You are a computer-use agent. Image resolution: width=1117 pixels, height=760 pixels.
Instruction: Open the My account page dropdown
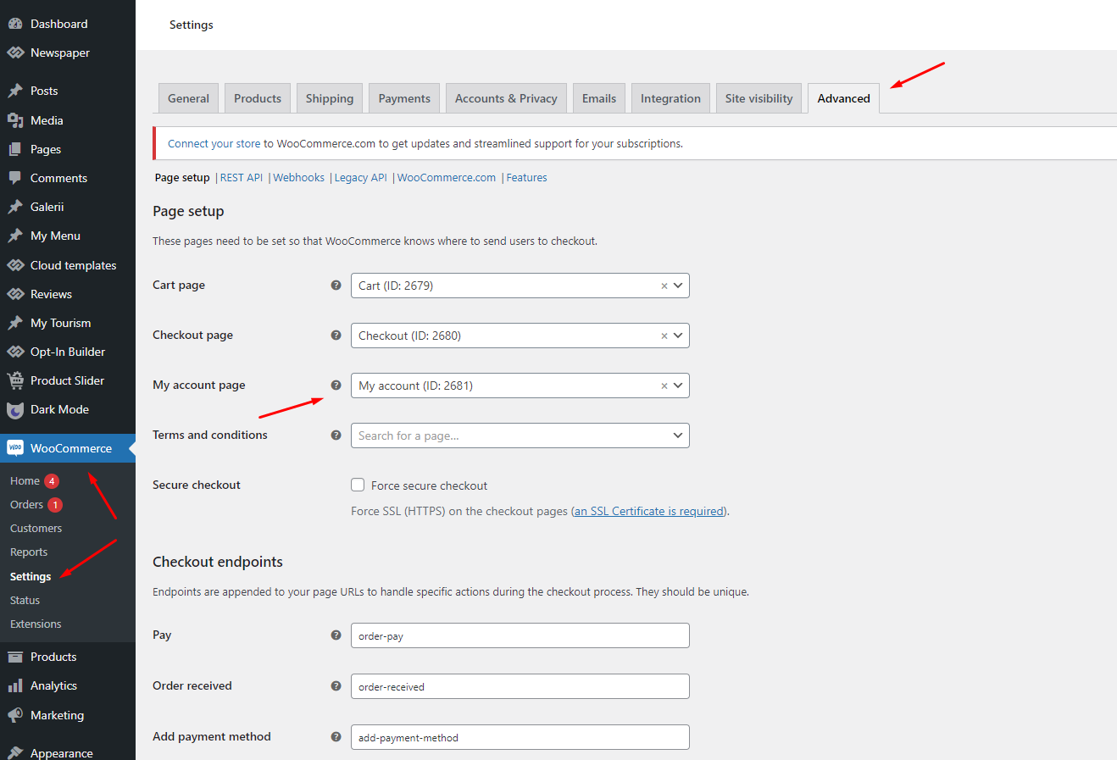(520, 386)
